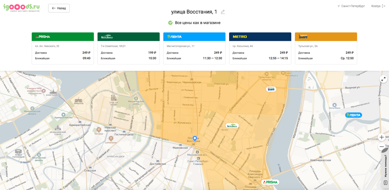Click the Prisma nearest time 09:40
The height and width of the screenshot is (190, 389).
(87, 58)
